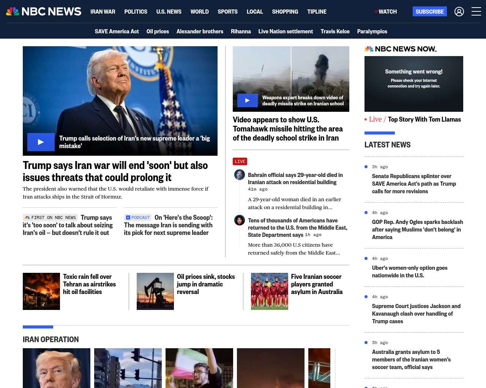Screen dimensions: 486x388
Task: Click the Bahrain story reporter avatar
Action: (240, 175)
